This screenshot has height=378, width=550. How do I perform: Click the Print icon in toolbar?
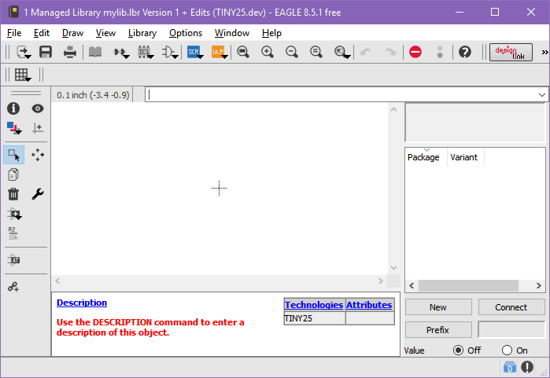pos(70,52)
